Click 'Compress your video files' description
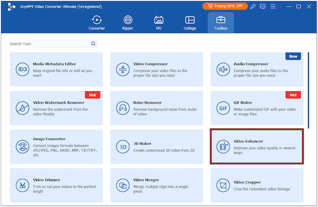The image size is (318, 207). point(160,73)
